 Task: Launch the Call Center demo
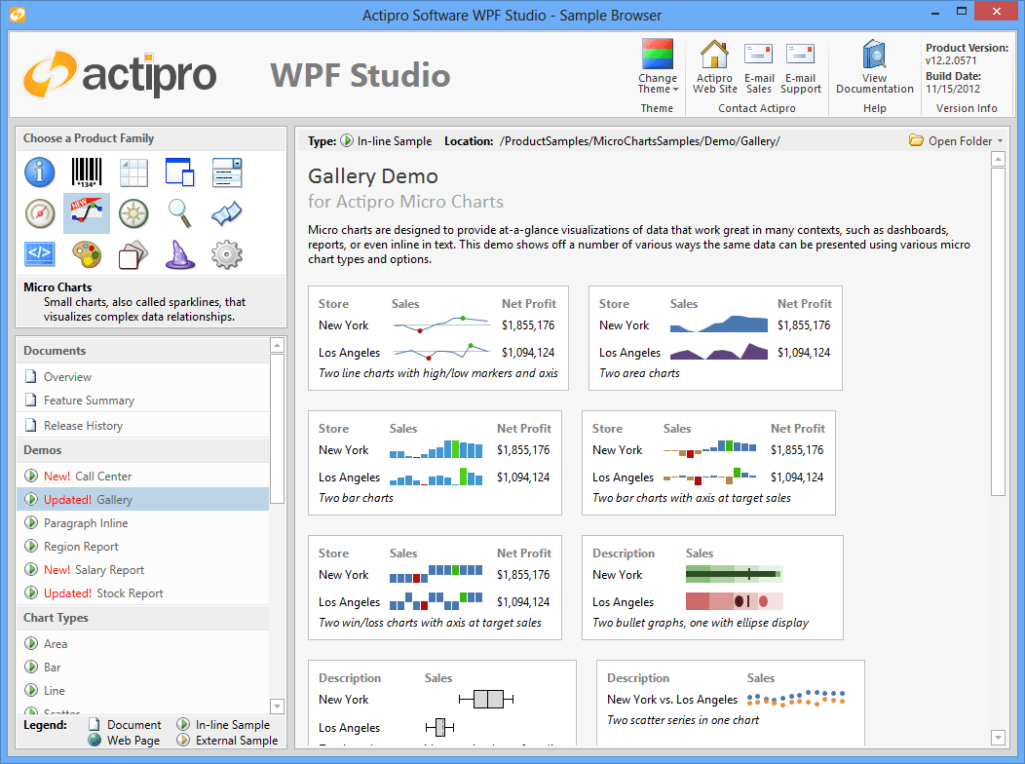pyautogui.click(x=142, y=477)
